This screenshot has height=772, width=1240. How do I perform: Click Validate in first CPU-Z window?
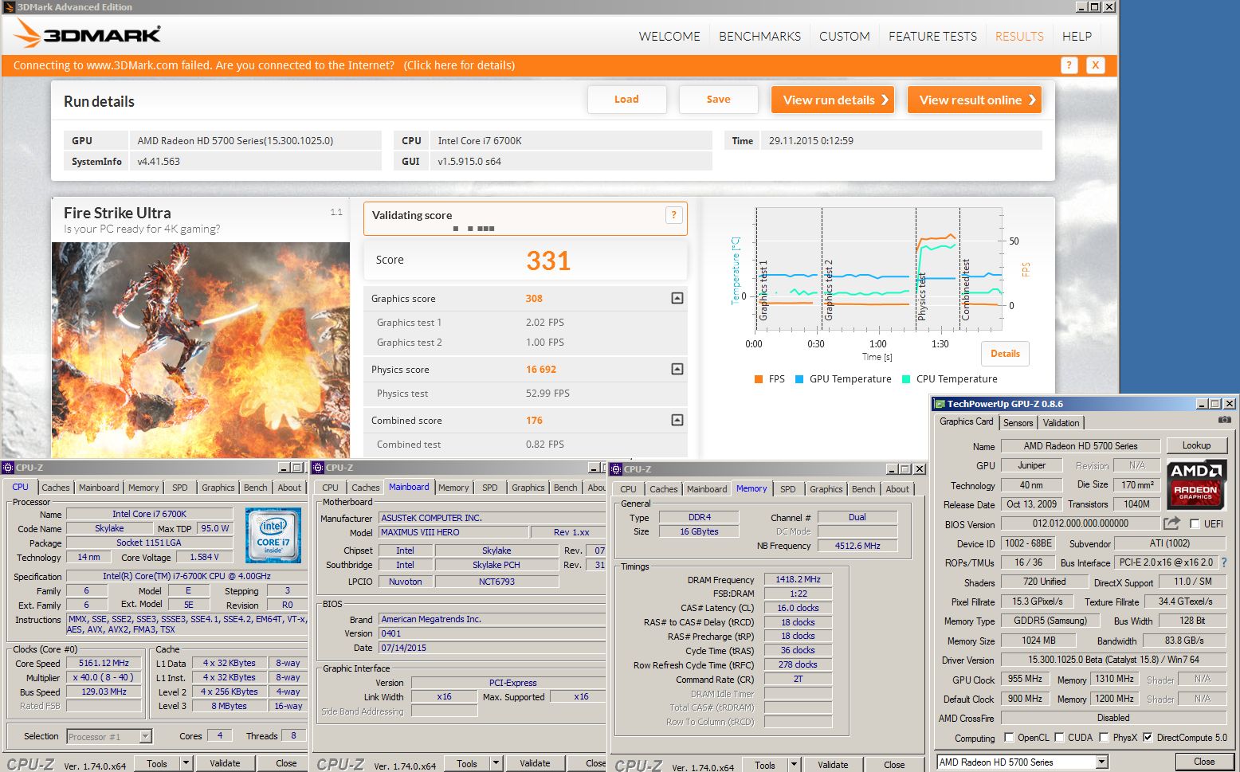[225, 763]
